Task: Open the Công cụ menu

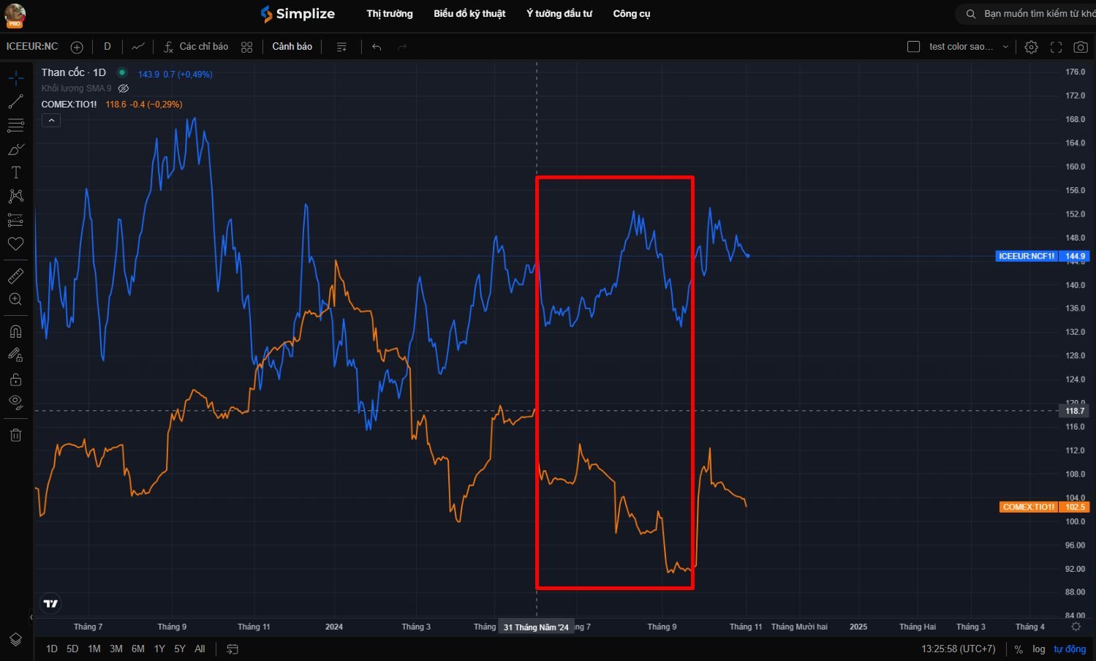Action: point(631,14)
